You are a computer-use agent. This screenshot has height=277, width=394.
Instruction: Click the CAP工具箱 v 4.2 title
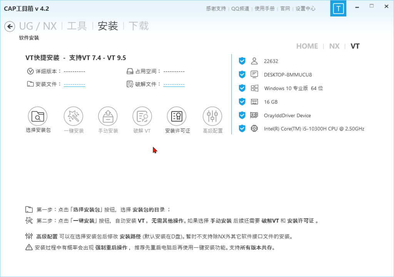point(27,8)
